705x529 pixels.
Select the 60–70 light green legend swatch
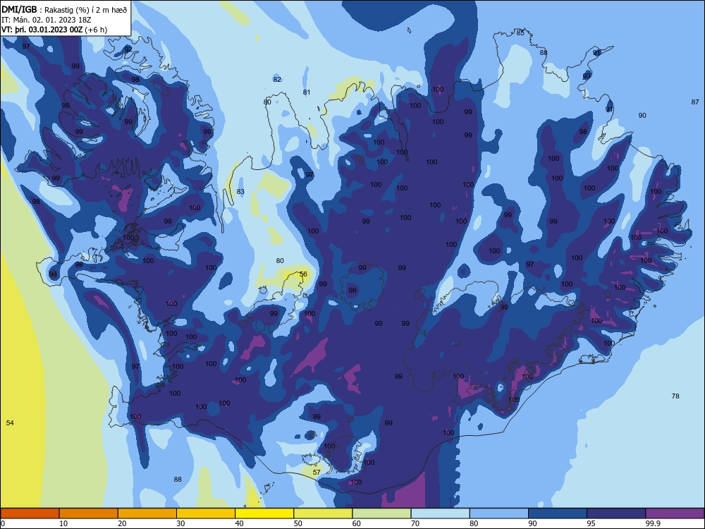click(x=381, y=513)
